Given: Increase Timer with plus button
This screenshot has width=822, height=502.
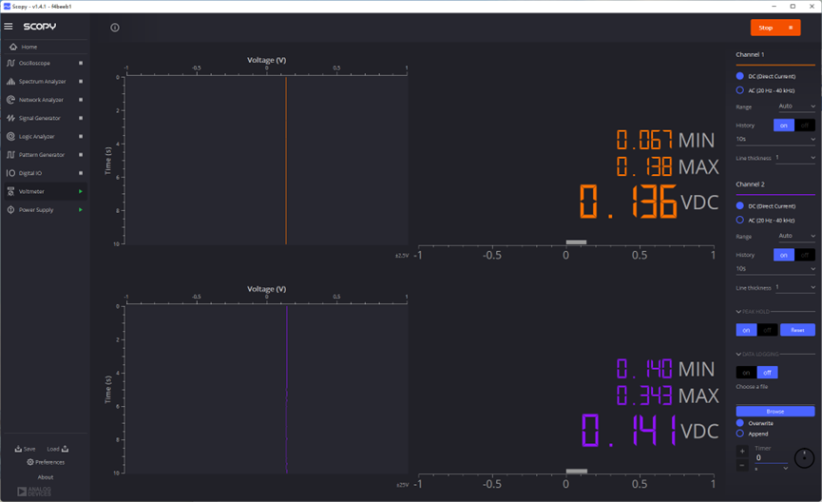Looking at the screenshot, I should point(742,451).
